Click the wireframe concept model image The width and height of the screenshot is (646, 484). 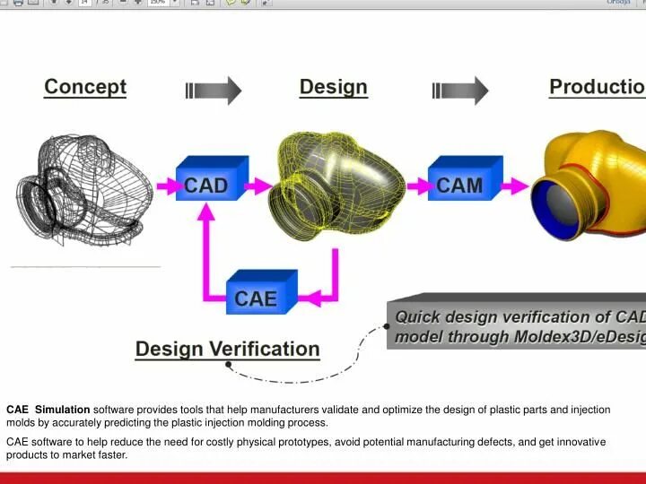coord(84,190)
